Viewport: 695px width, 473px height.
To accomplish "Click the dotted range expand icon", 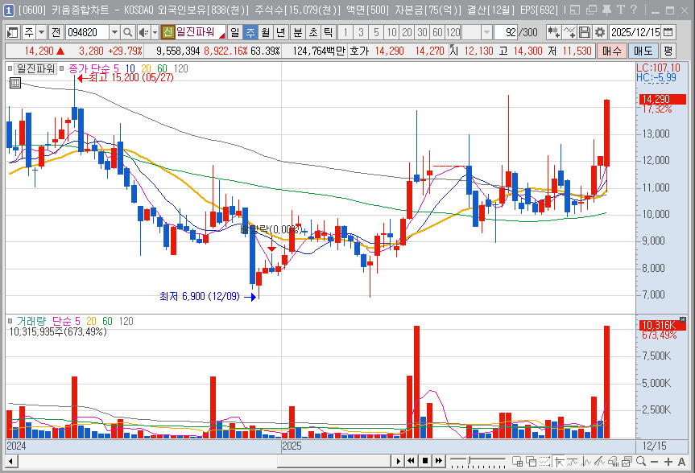I will 544,462.
